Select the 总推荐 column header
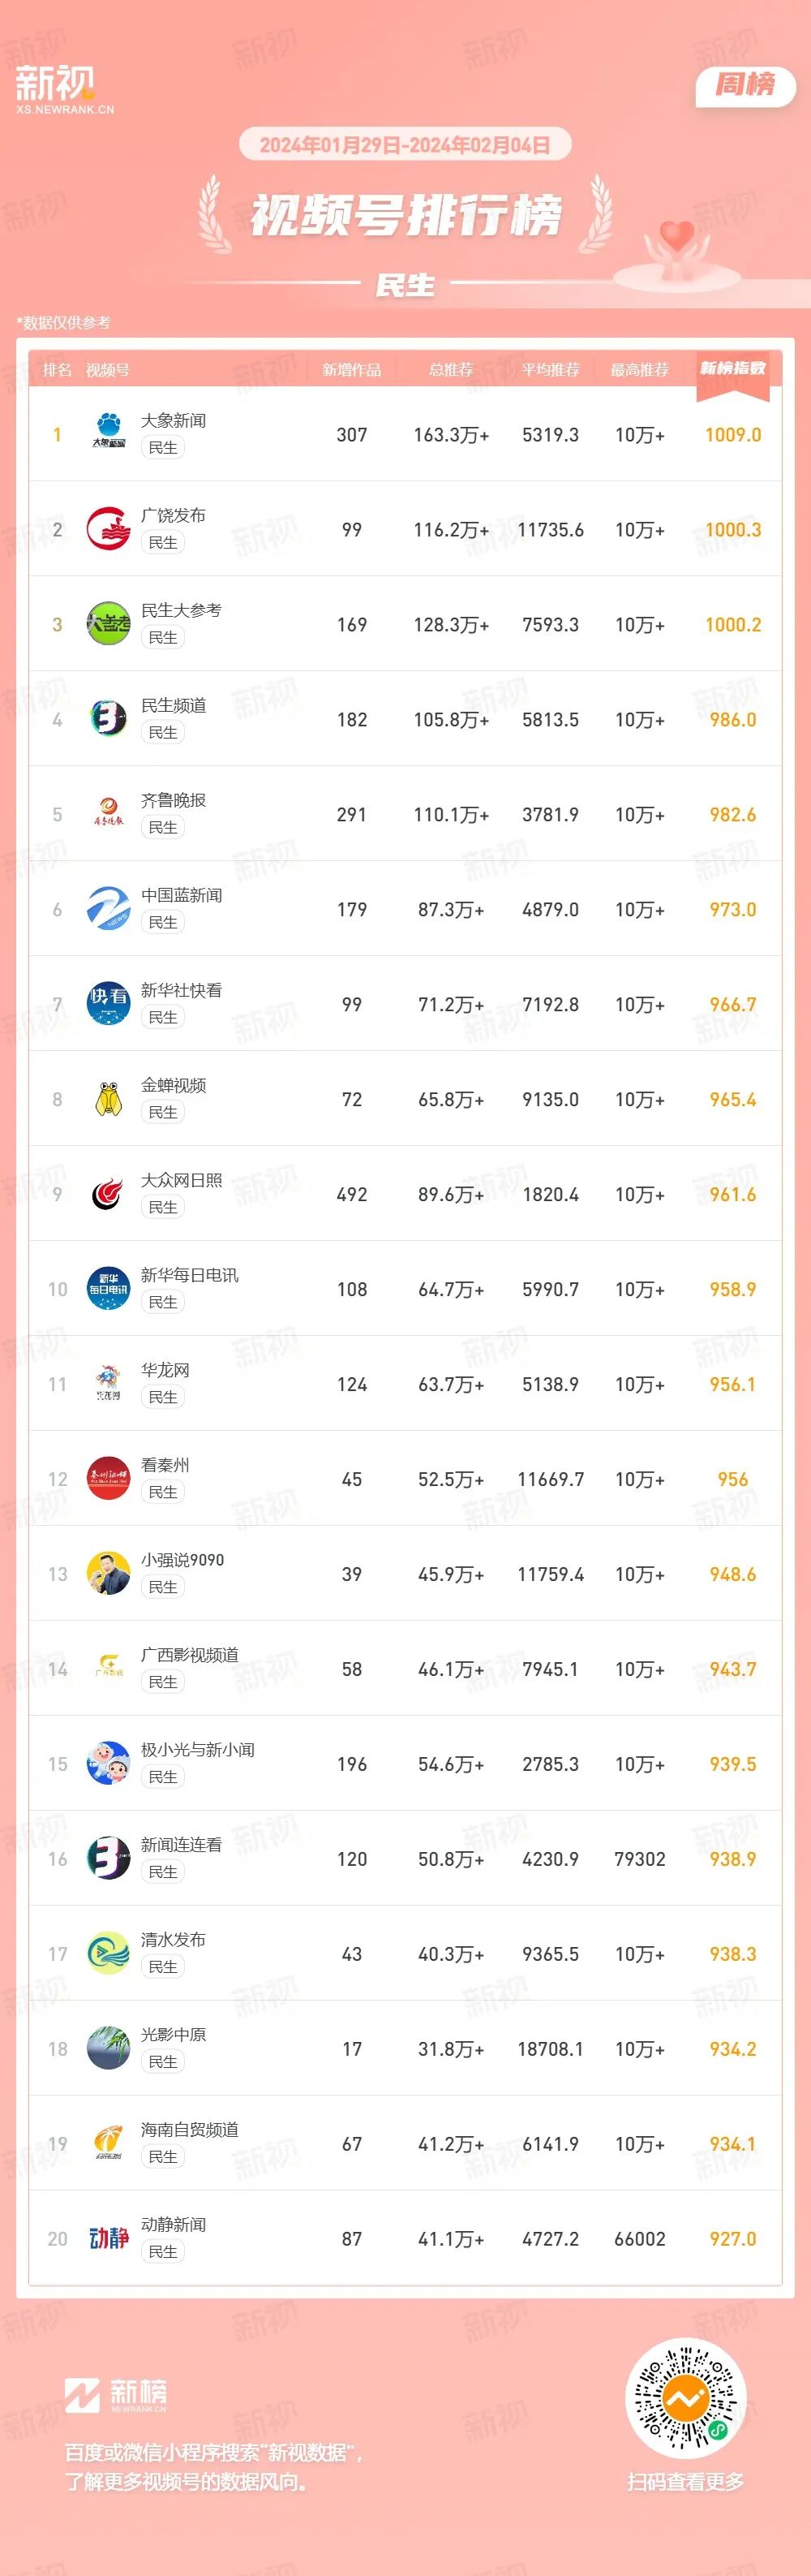 click(x=450, y=370)
